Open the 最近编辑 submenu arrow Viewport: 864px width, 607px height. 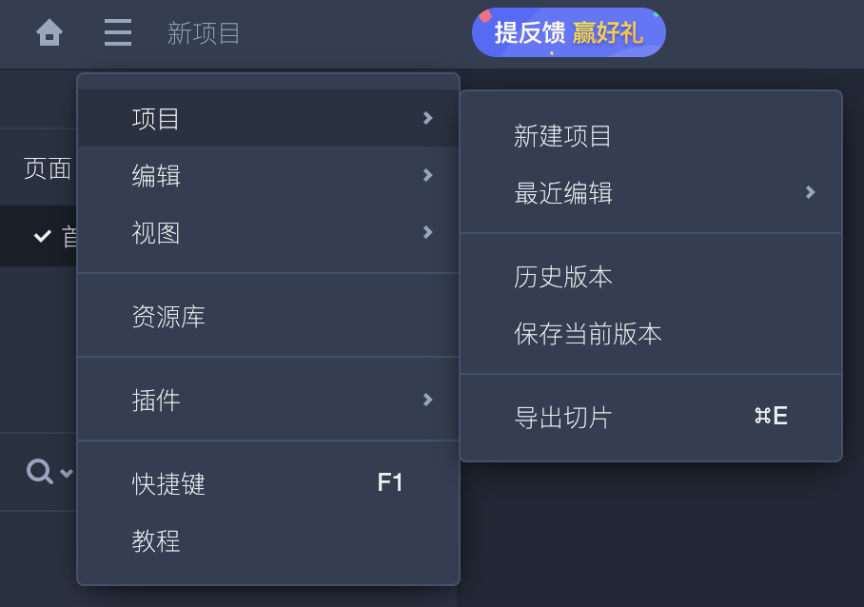(810, 192)
